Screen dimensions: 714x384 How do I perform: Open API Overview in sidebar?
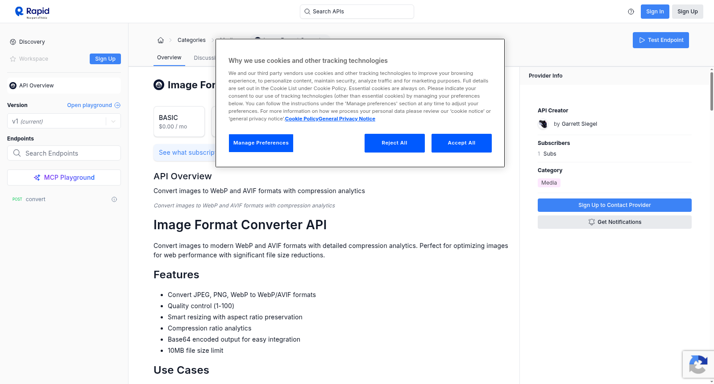pos(64,86)
